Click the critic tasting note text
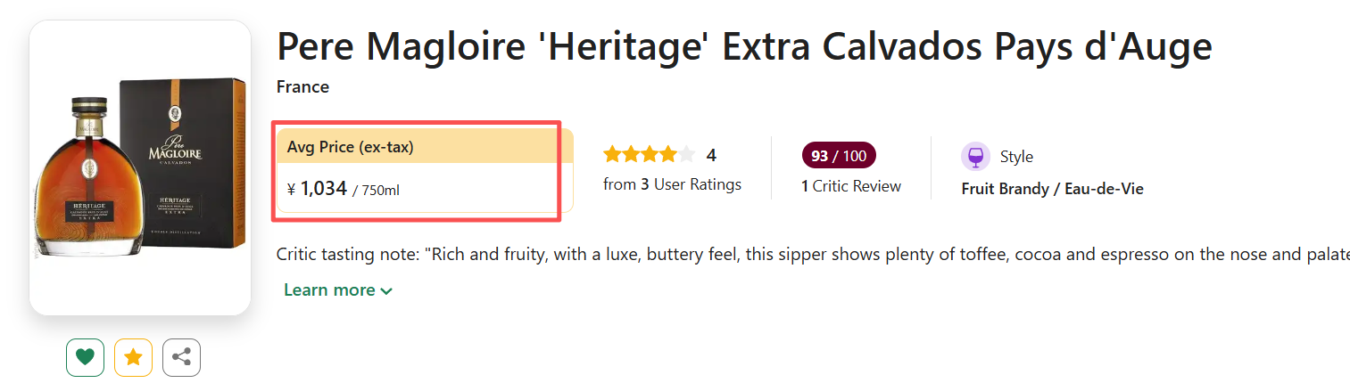This screenshot has width=1350, height=383. coord(803,255)
